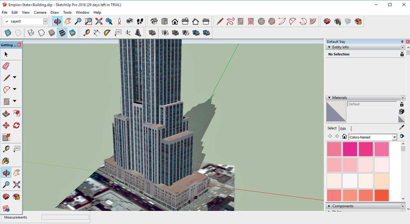
Task: Select the Move tool with red arrows
Action: coord(6,125)
